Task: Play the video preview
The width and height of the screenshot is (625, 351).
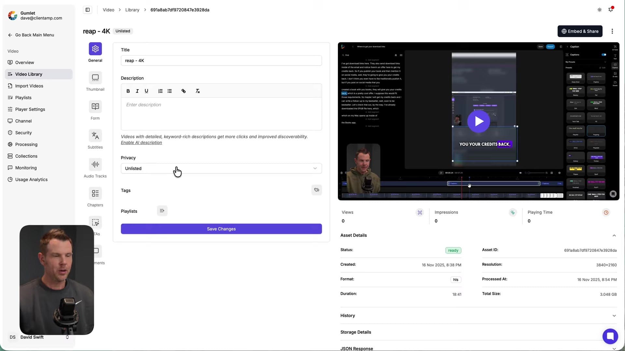Action: click(x=479, y=121)
